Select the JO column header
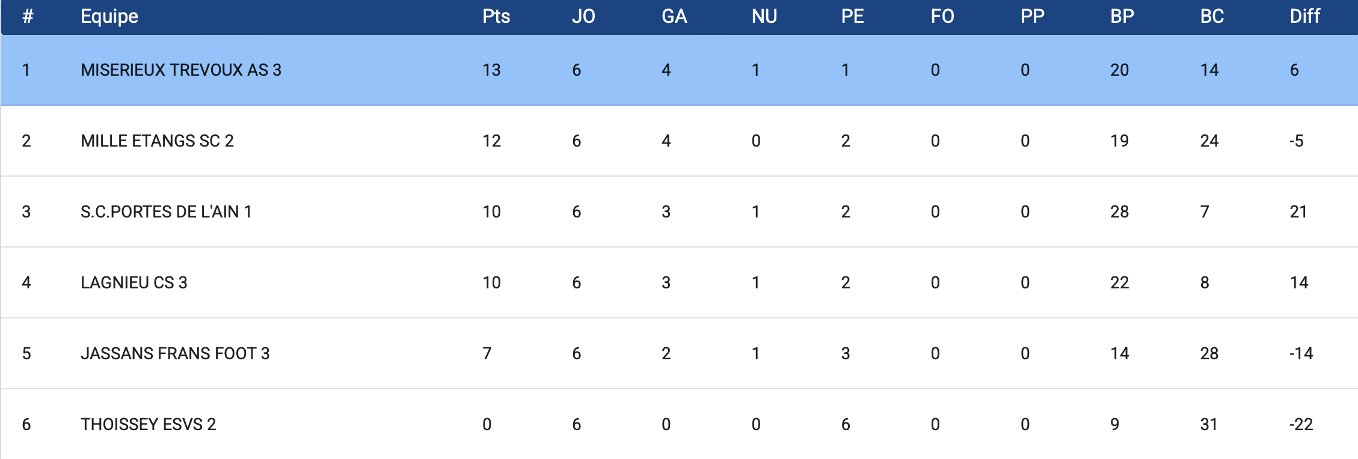The image size is (1358, 459). pos(583,16)
